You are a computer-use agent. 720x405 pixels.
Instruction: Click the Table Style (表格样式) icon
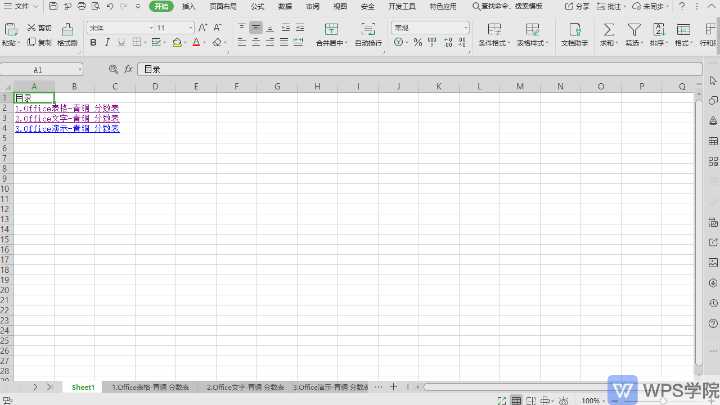point(533,29)
